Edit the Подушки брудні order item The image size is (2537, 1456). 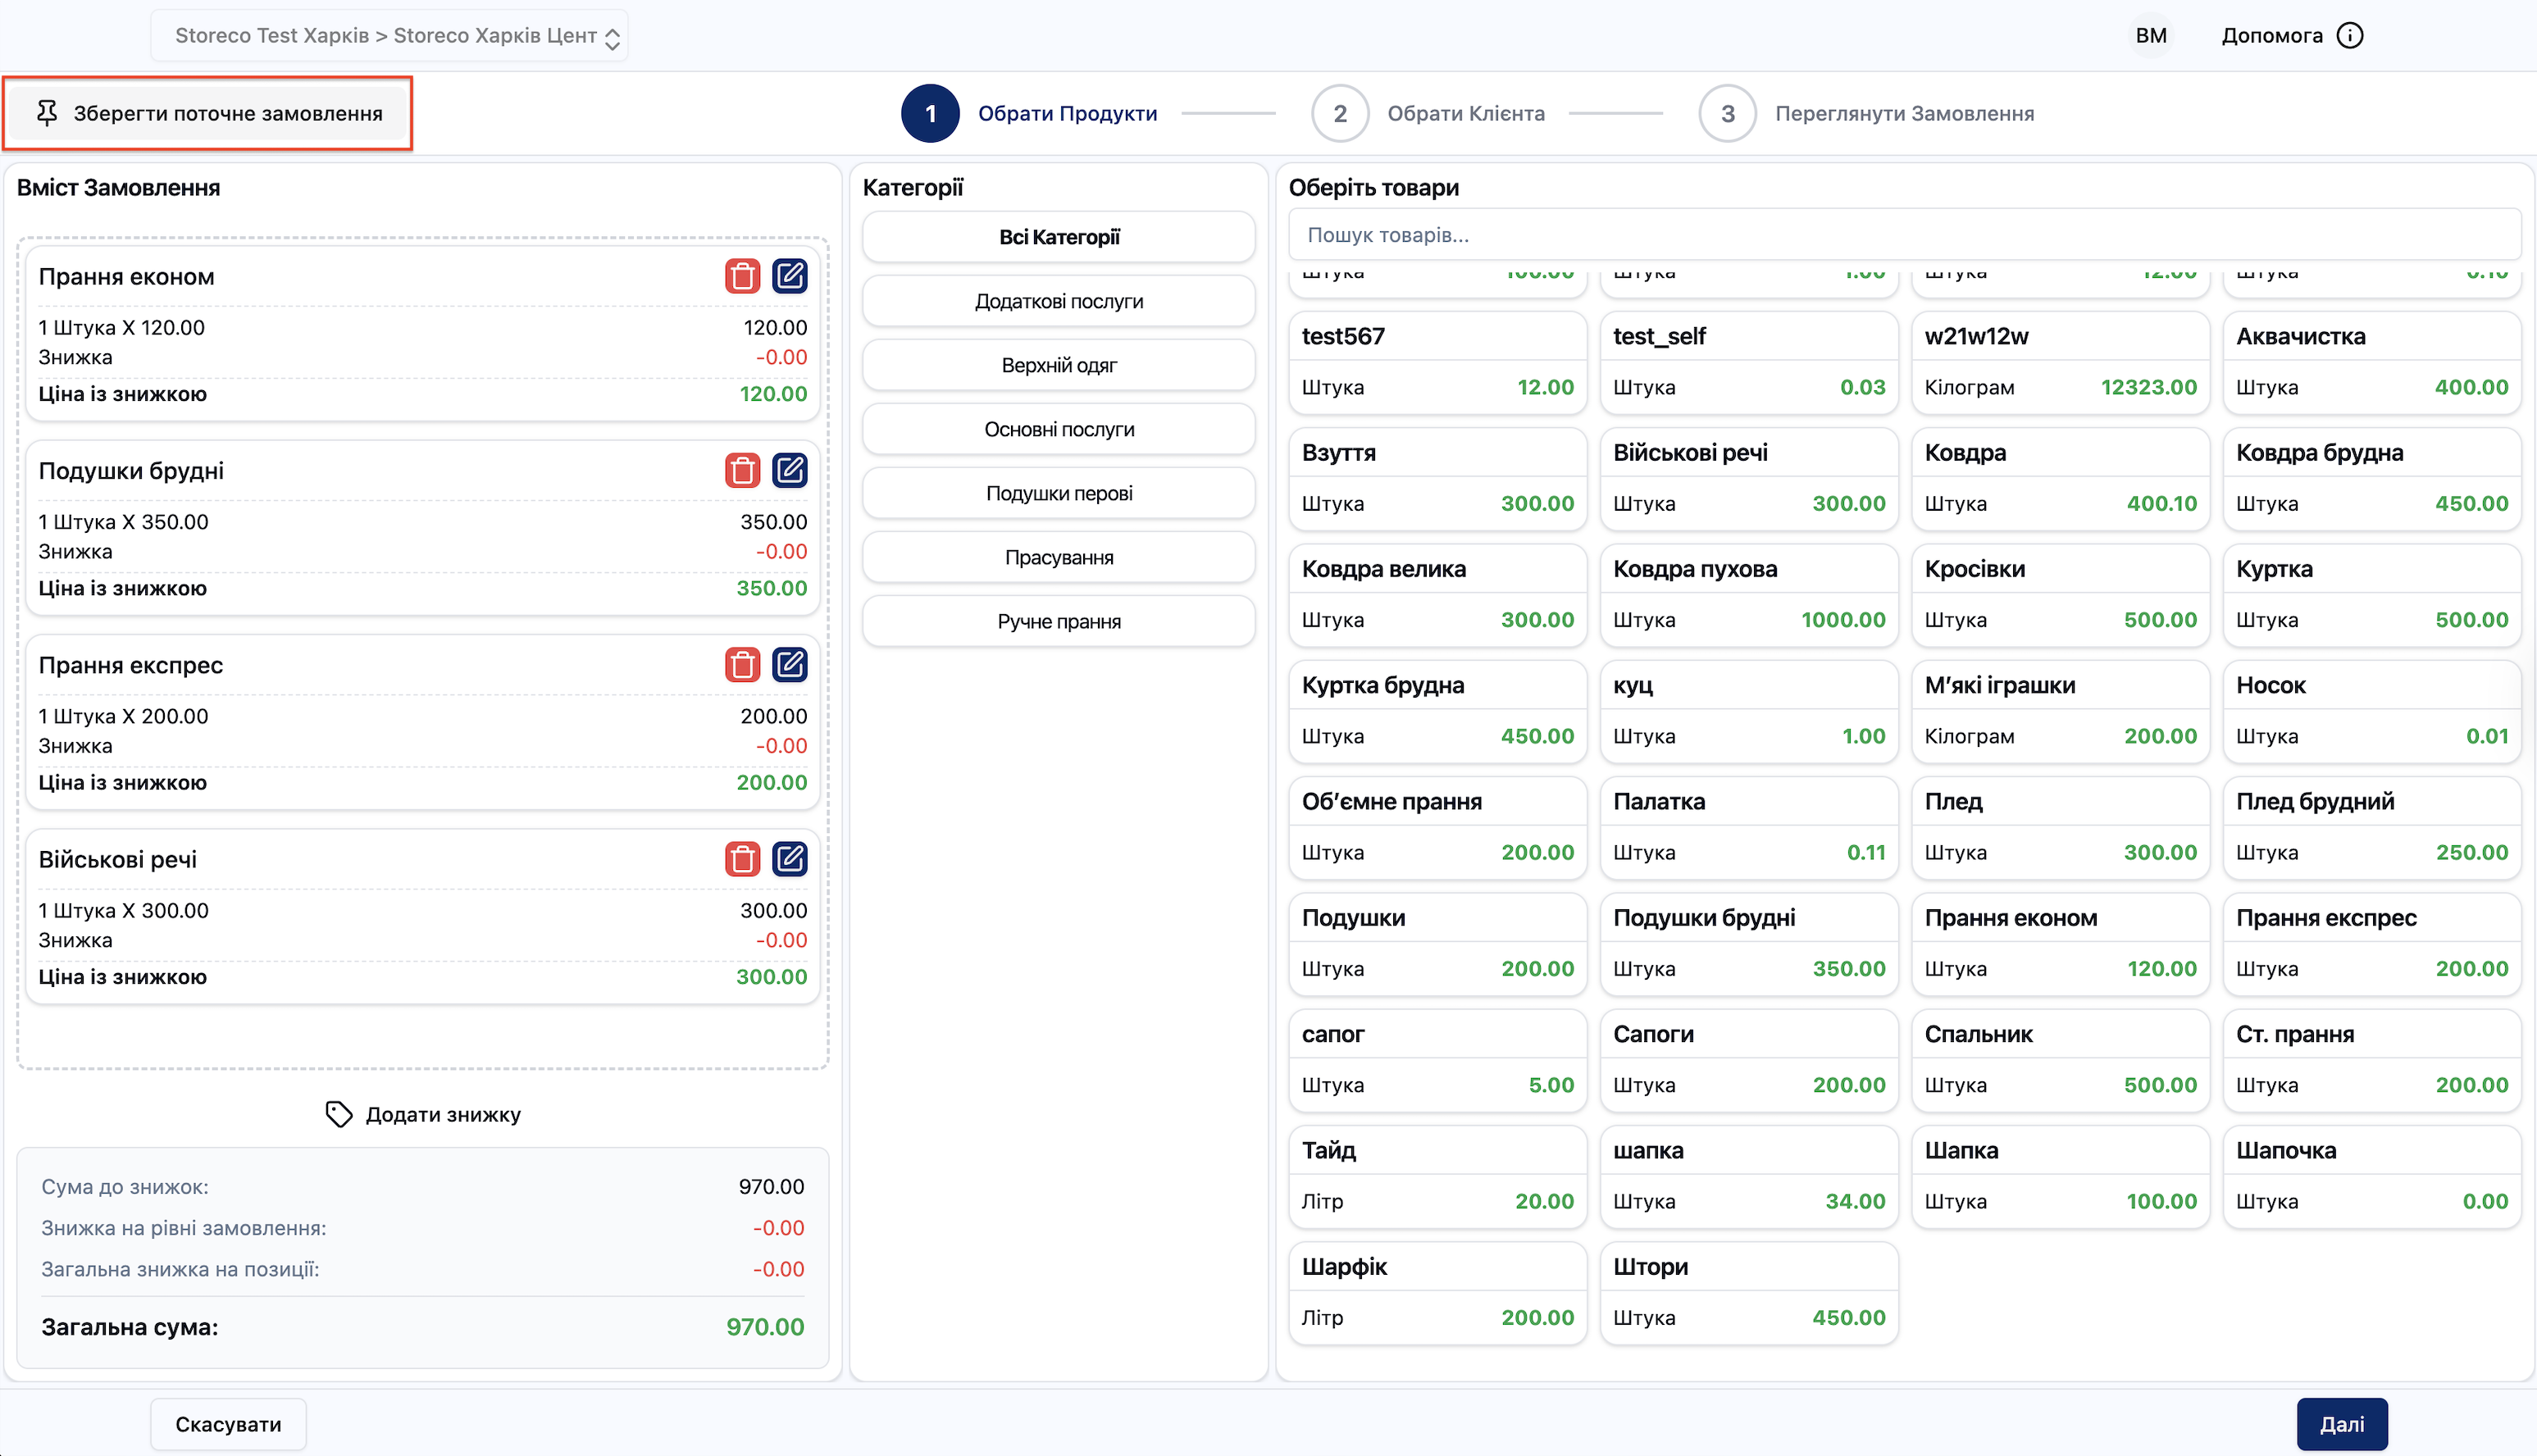pos(789,470)
